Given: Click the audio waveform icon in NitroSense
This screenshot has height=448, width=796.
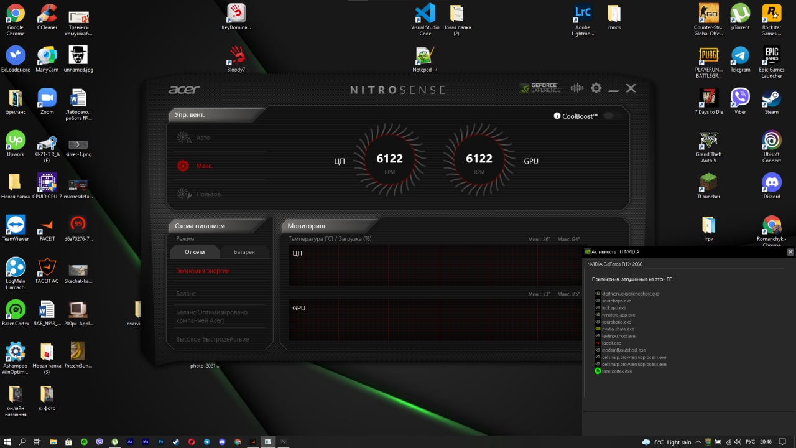Looking at the screenshot, I should coord(577,88).
